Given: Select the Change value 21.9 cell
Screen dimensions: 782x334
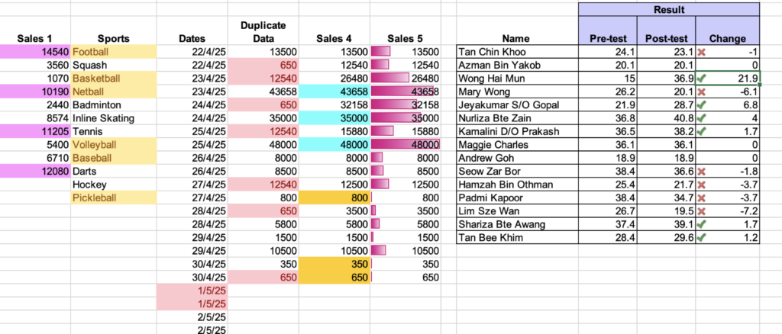Looking at the screenshot, I should pyautogui.click(x=728, y=79).
